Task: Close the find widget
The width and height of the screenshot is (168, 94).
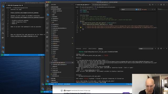Action: pos(155,9)
